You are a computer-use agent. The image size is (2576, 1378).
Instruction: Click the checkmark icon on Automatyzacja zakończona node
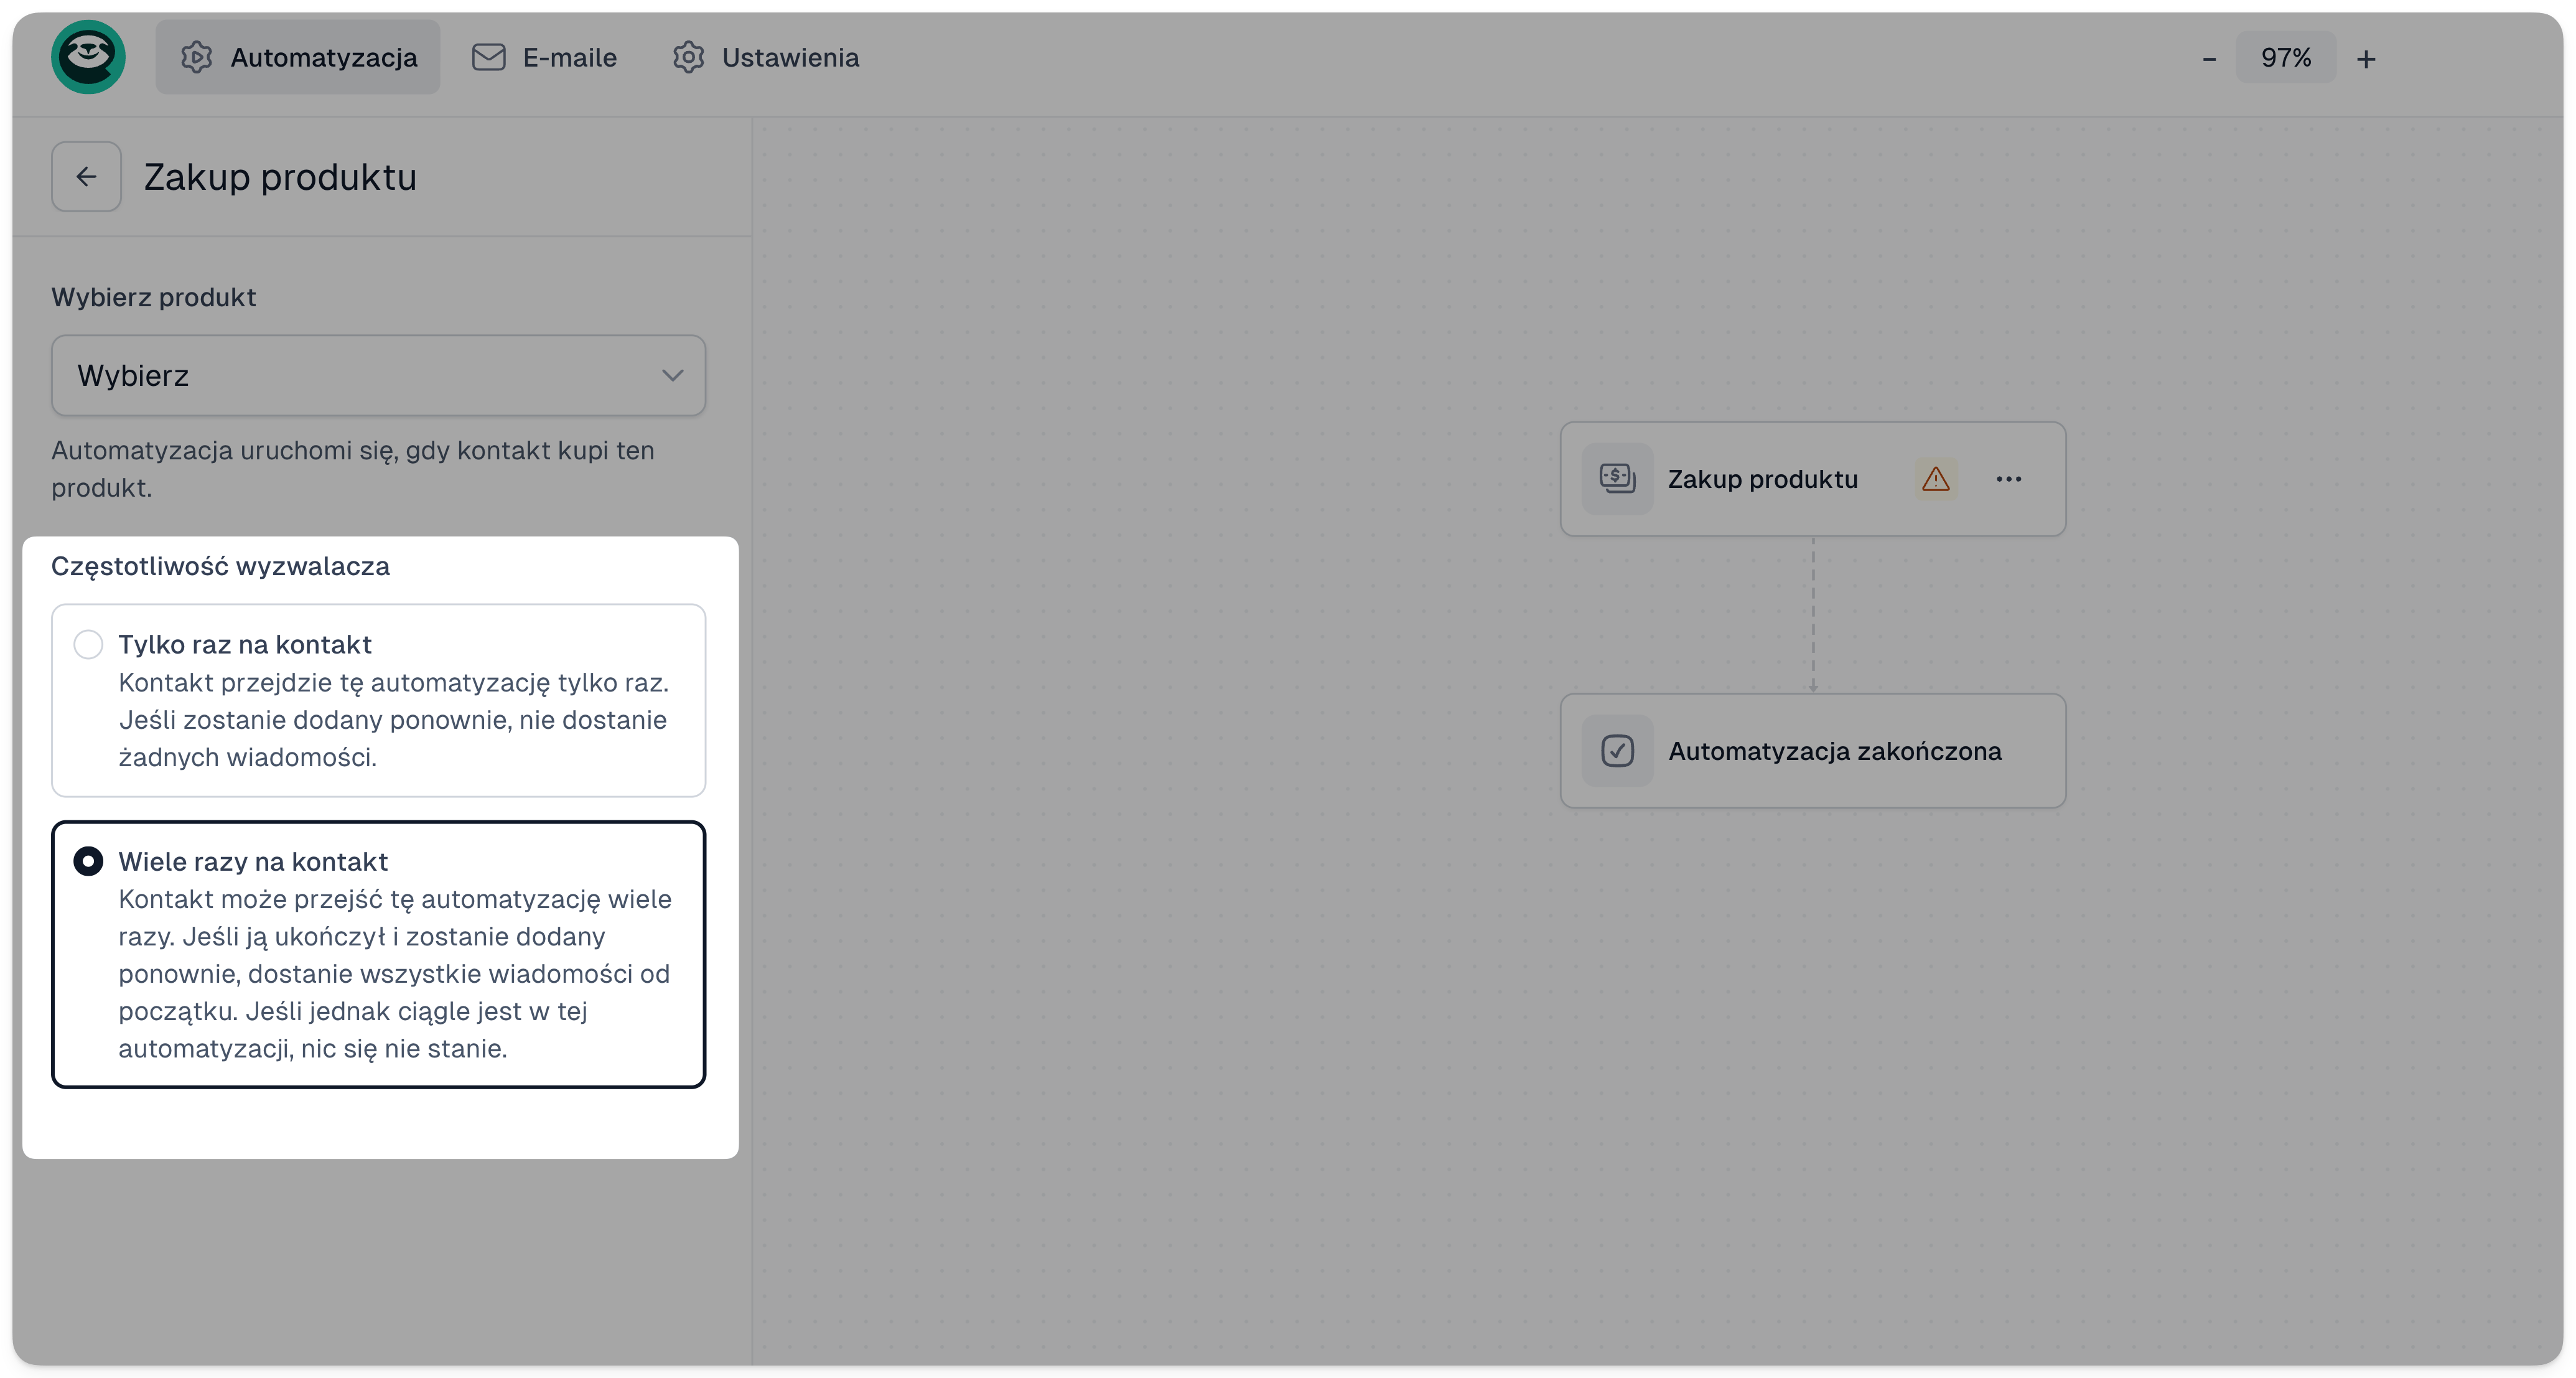pyautogui.click(x=1617, y=751)
